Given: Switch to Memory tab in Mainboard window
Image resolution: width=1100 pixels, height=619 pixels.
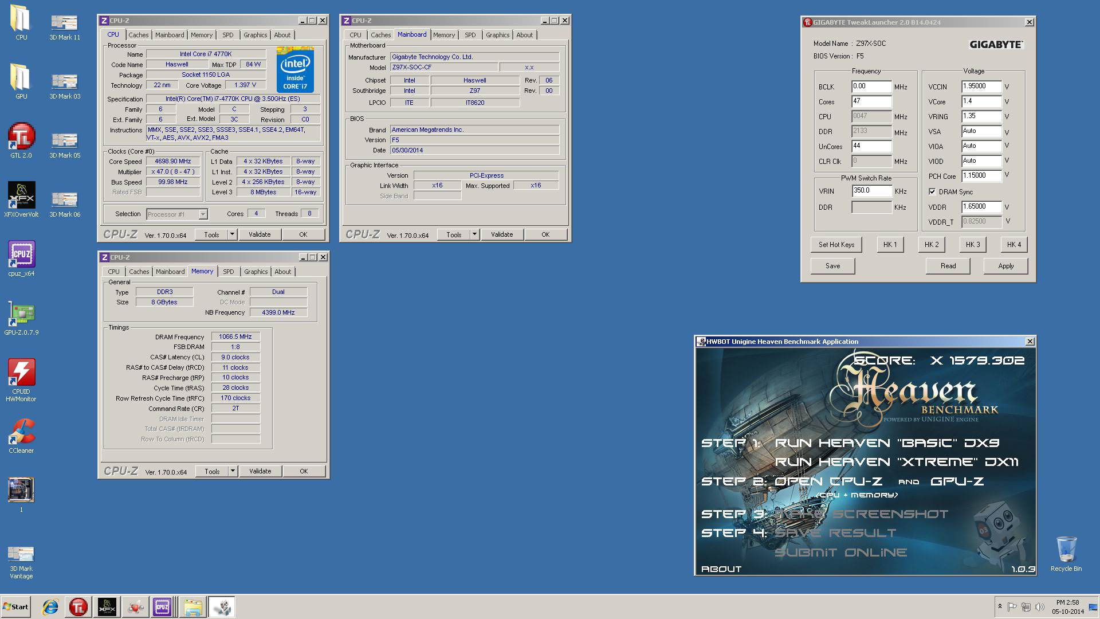Looking at the screenshot, I should tap(444, 35).
